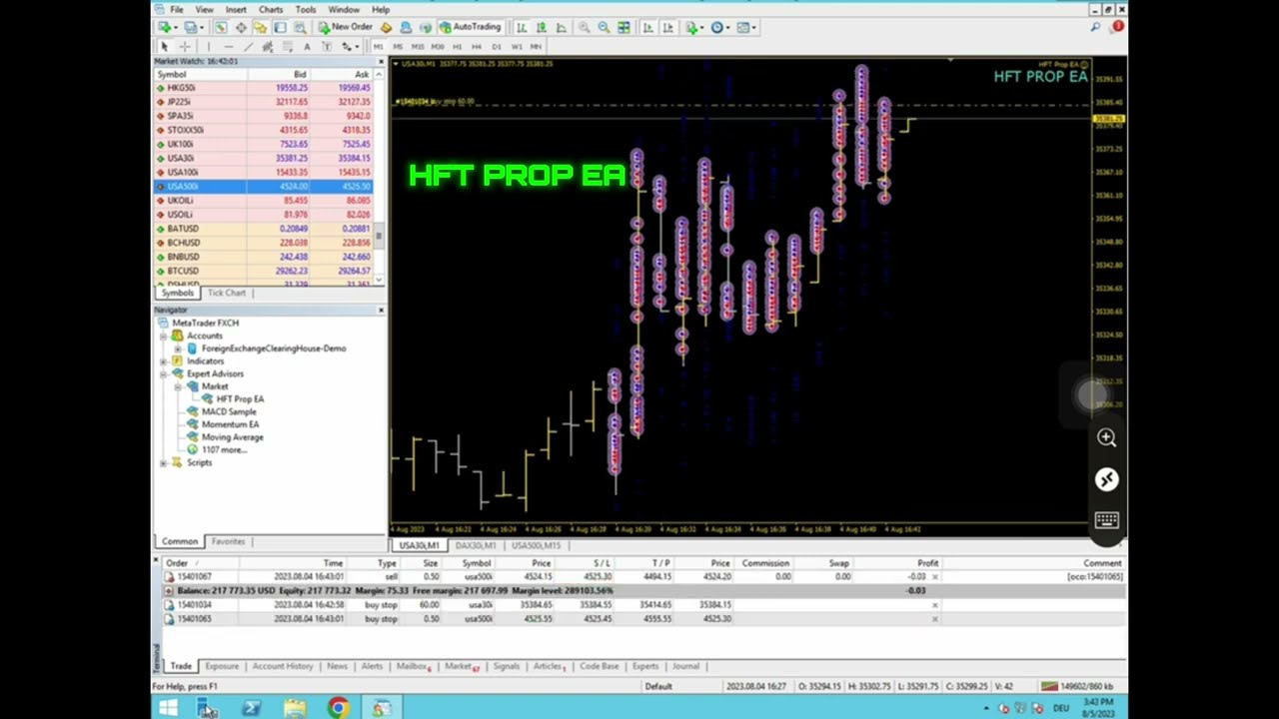Switch chart to bar chart display

click(522, 28)
